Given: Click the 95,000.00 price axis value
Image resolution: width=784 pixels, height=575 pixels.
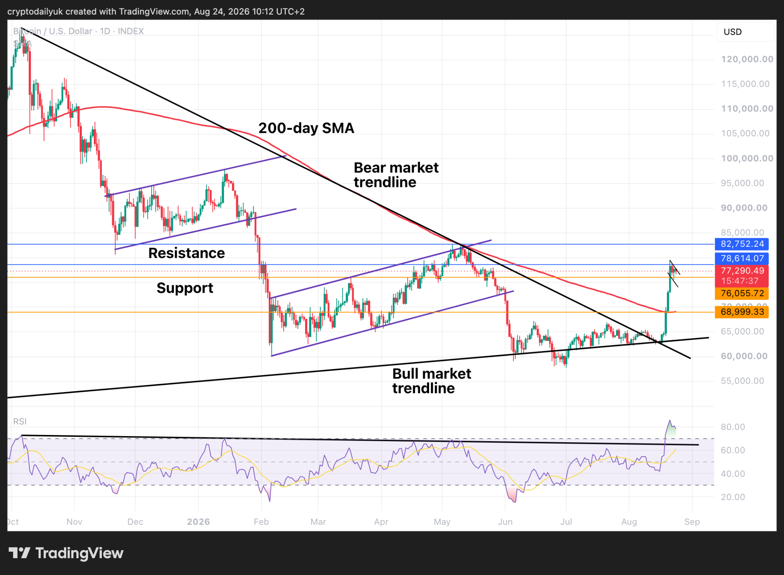Looking at the screenshot, I should [x=742, y=183].
